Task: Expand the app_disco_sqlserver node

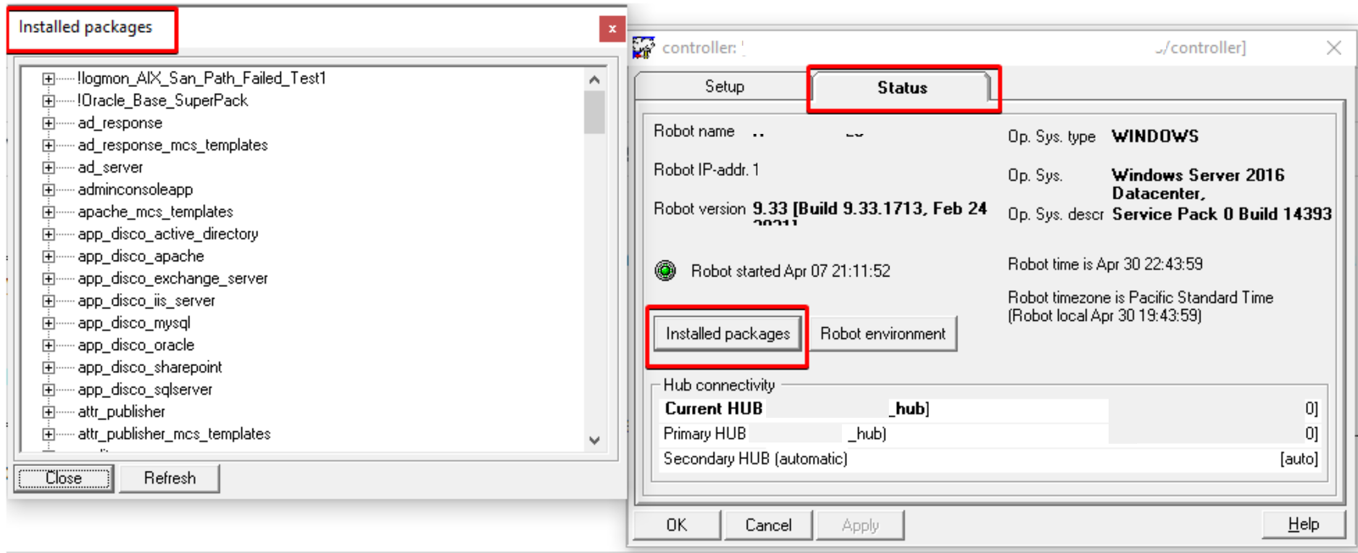Action: (x=48, y=389)
